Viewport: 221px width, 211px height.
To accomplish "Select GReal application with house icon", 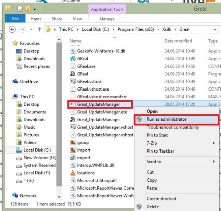I will pyautogui.click(x=73, y=59).
